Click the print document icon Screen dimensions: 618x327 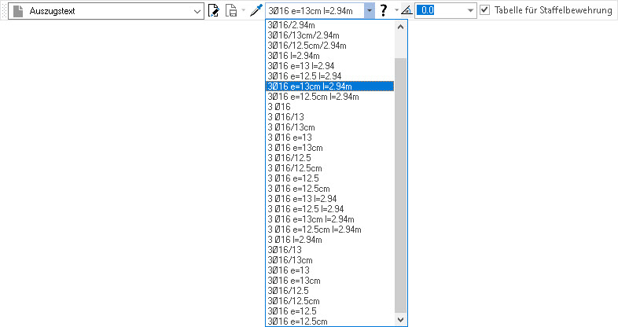pos(231,11)
